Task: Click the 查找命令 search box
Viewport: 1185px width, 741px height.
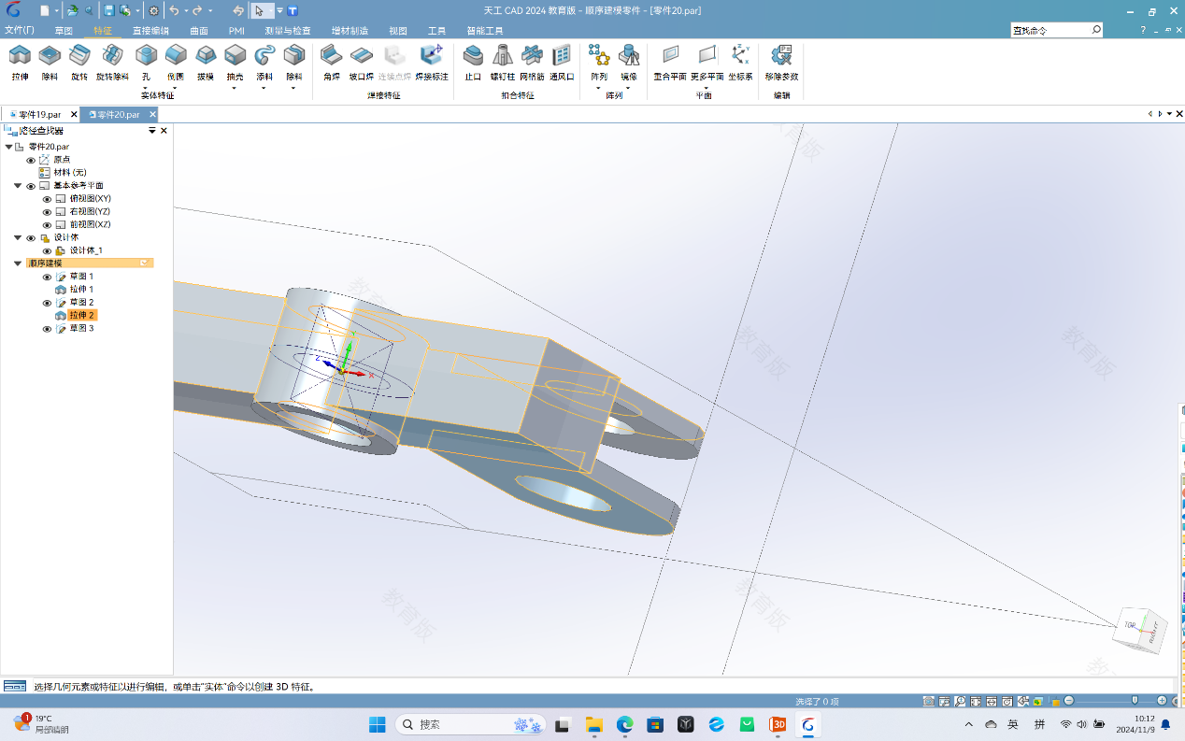Action: [x=1057, y=30]
